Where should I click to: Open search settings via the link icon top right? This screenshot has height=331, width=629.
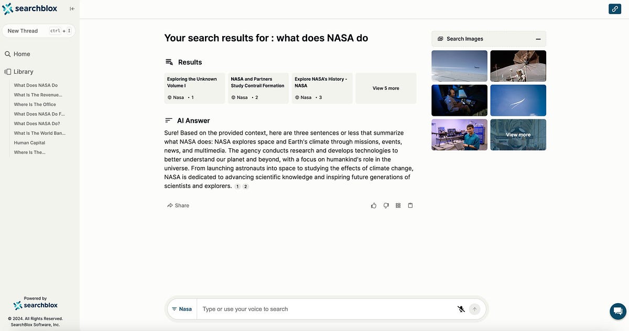[614, 8]
